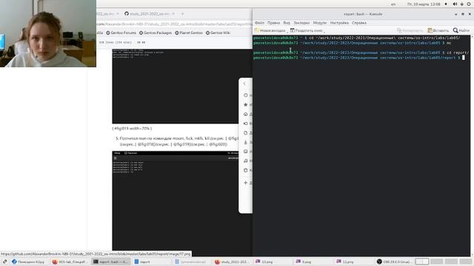Switch to study_2021-2022 browser taskbar entry
The height and width of the screenshot is (266, 474).
point(232,262)
